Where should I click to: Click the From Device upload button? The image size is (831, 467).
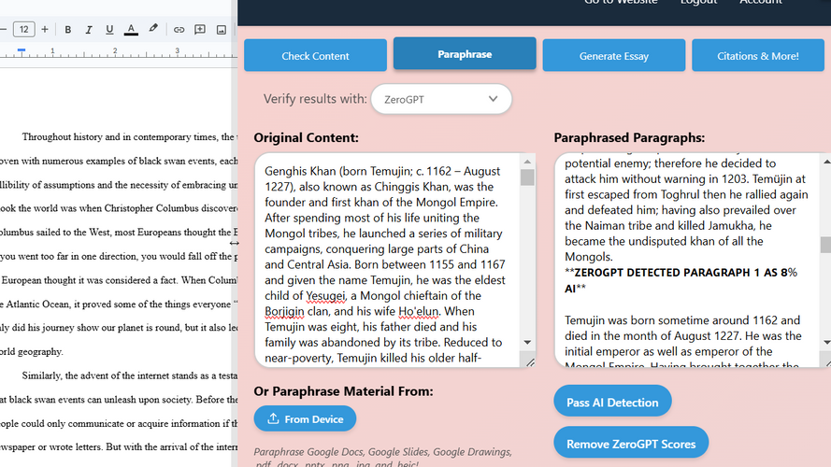pyautogui.click(x=305, y=418)
